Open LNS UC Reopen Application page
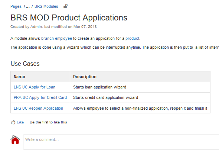219x158 pixels. [38, 108]
